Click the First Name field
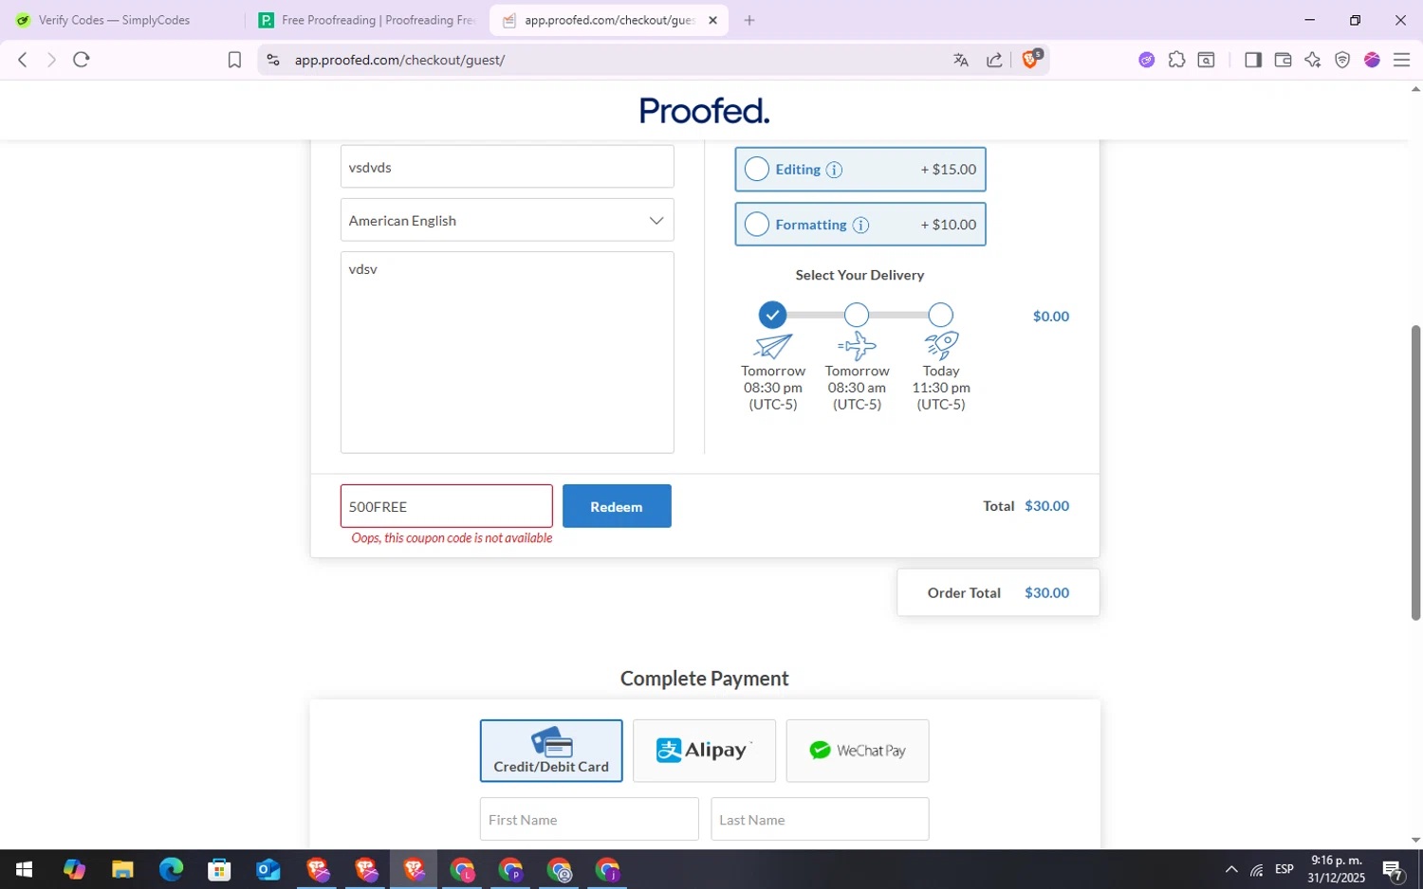1423x889 pixels. coord(589,819)
